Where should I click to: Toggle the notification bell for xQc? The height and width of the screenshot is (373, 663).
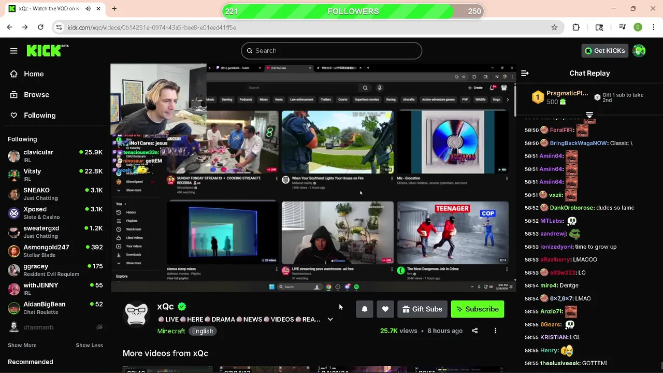tap(365, 309)
